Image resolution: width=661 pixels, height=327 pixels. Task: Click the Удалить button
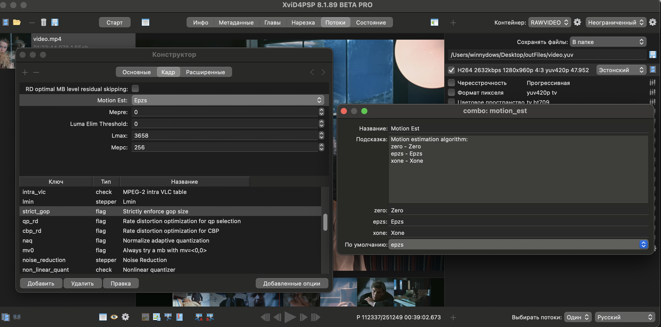click(82, 284)
